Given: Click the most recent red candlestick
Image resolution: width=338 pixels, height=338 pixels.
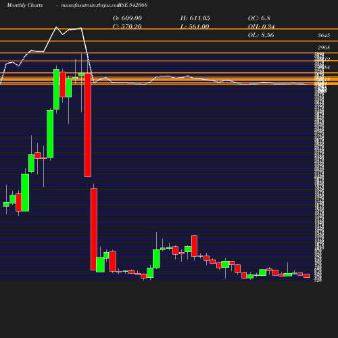Looking at the screenshot, I should click(x=306, y=276).
